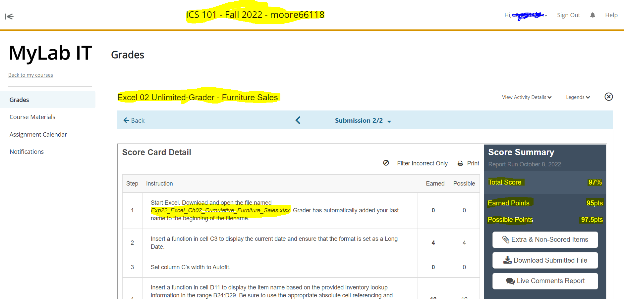Open Notifications in the sidebar
The image size is (624, 299).
[27, 151]
